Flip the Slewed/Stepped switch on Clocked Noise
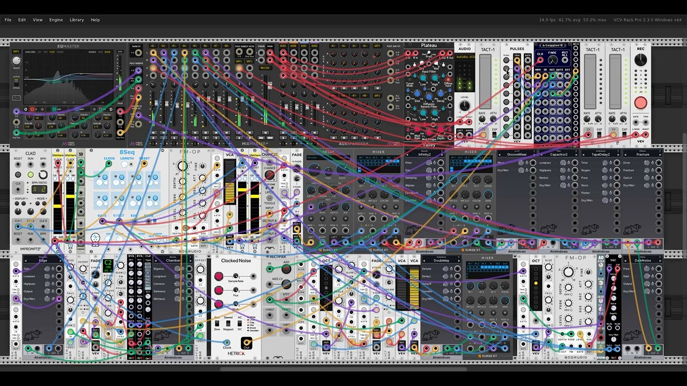This screenshot has width=687, height=386. [228, 323]
